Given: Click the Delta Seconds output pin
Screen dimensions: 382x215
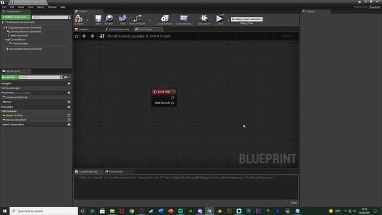Looking at the screenshot, I should tap(172, 103).
